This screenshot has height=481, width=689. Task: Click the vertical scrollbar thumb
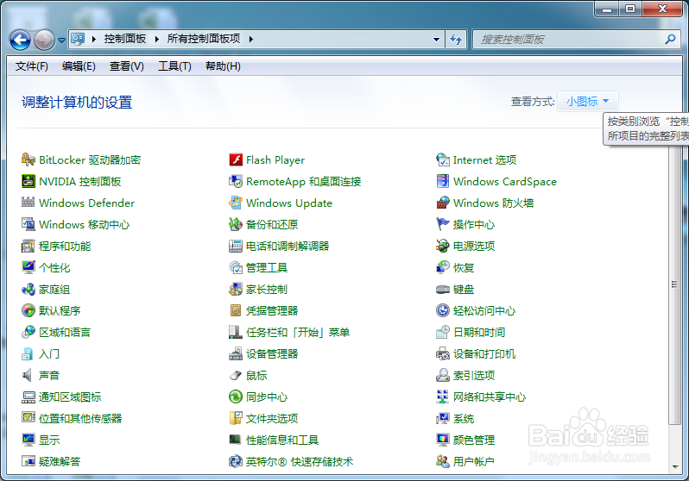pos(674,284)
